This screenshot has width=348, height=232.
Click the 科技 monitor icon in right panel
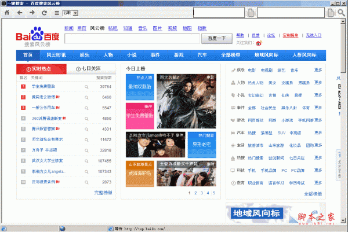pyautogui.click(x=233, y=170)
